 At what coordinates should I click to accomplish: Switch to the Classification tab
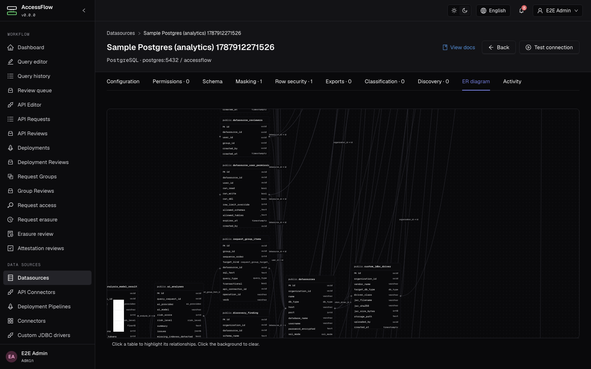tap(385, 82)
